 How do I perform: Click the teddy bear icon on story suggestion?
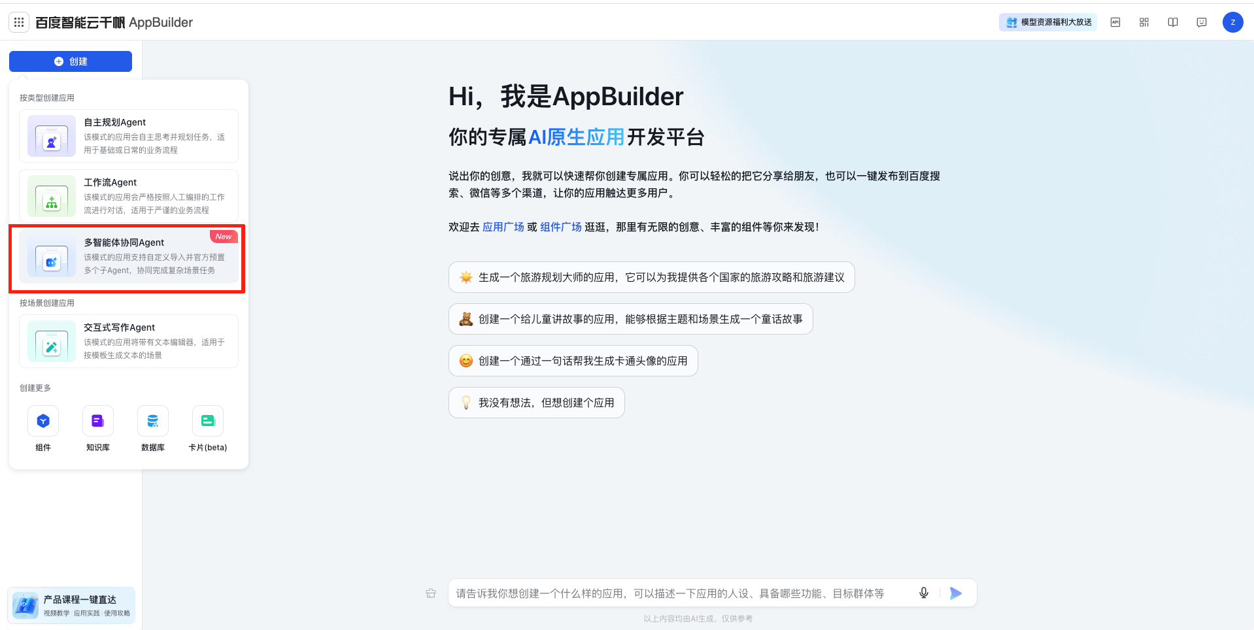pyautogui.click(x=466, y=319)
